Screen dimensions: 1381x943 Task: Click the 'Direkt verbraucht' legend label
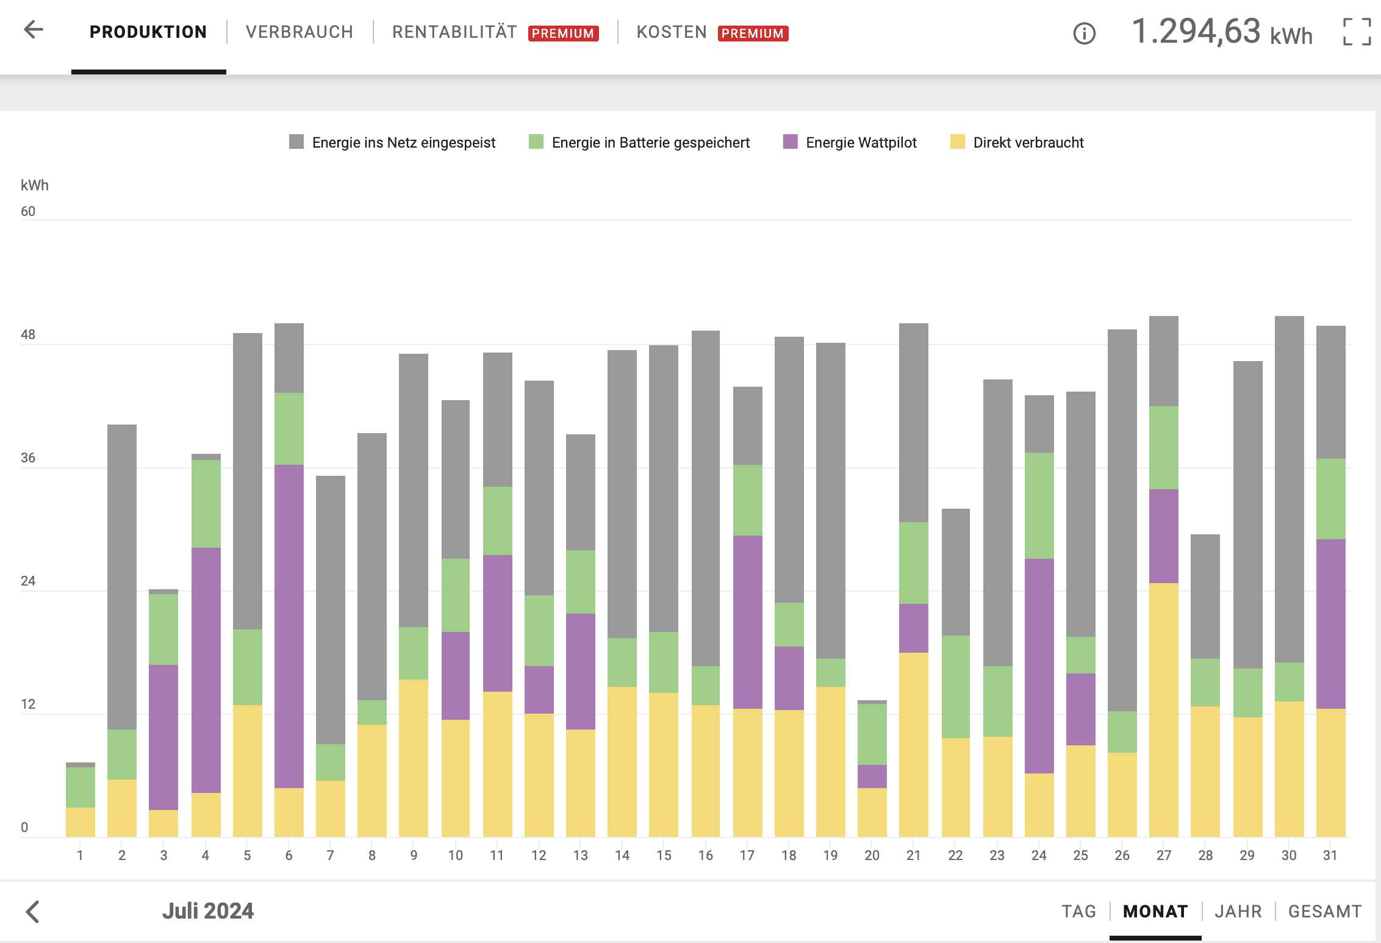pos(1028,143)
